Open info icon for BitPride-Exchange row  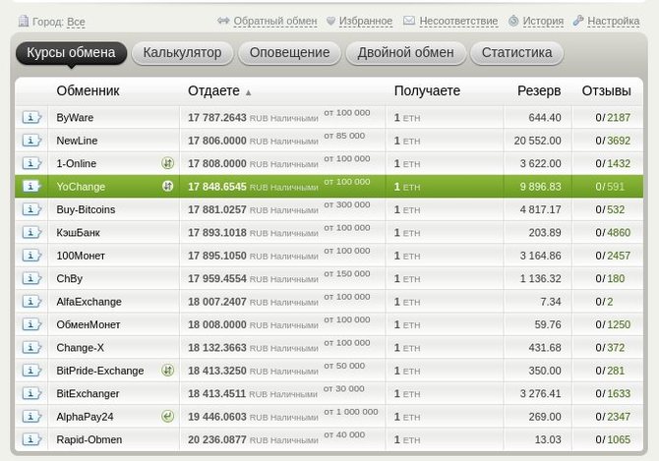tap(31, 371)
